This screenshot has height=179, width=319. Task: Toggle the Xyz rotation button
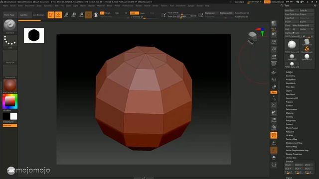tap(274, 92)
